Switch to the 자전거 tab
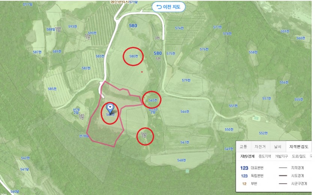Image resolution: width=315 pixels, height=195 pixels. [x=260, y=146]
